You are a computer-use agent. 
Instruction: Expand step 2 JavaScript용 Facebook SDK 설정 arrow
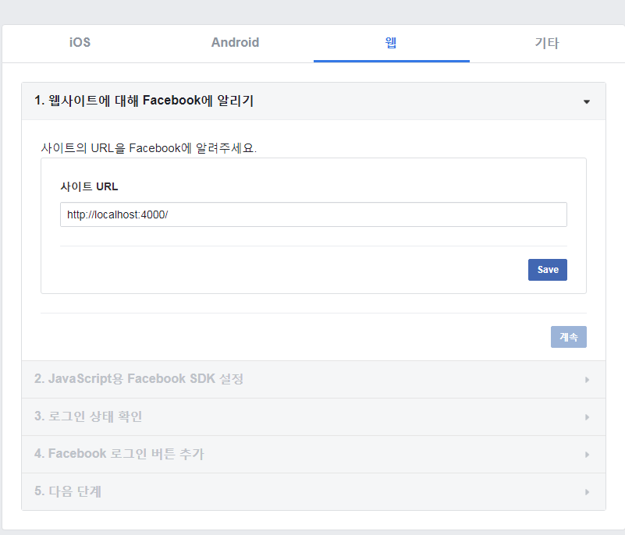click(587, 380)
